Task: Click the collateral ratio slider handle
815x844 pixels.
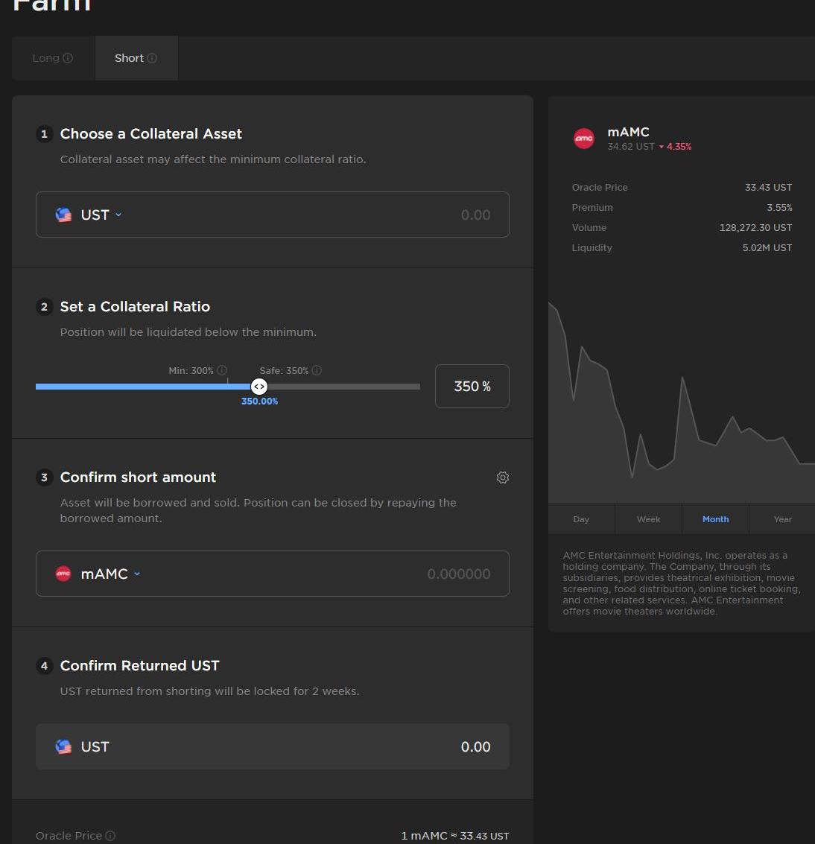Action: pyautogui.click(x=259, y=387)
